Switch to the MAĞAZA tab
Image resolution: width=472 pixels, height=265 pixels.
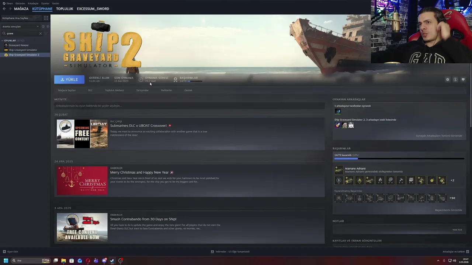click(x=21, y=8)
